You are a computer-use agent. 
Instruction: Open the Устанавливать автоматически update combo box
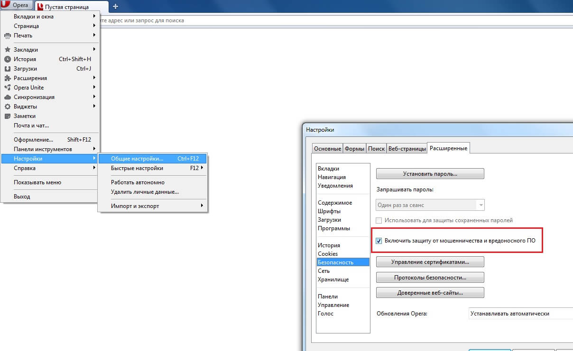coord(519,314)
